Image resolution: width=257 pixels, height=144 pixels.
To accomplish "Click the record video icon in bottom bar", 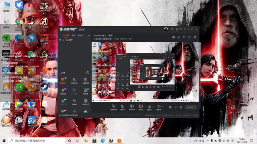I will pyautogui.click(x=171, y=107).
